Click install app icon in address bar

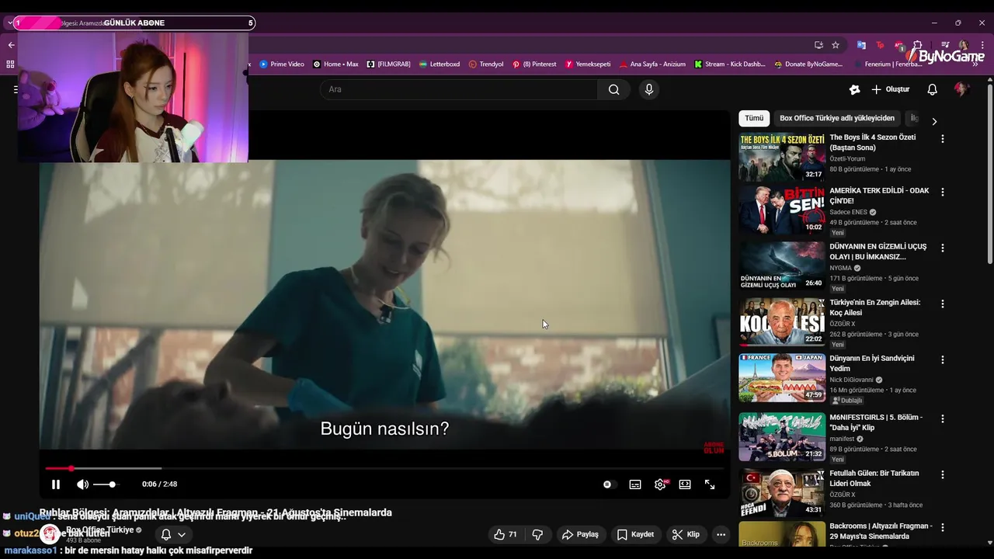[x=818, y=45]
